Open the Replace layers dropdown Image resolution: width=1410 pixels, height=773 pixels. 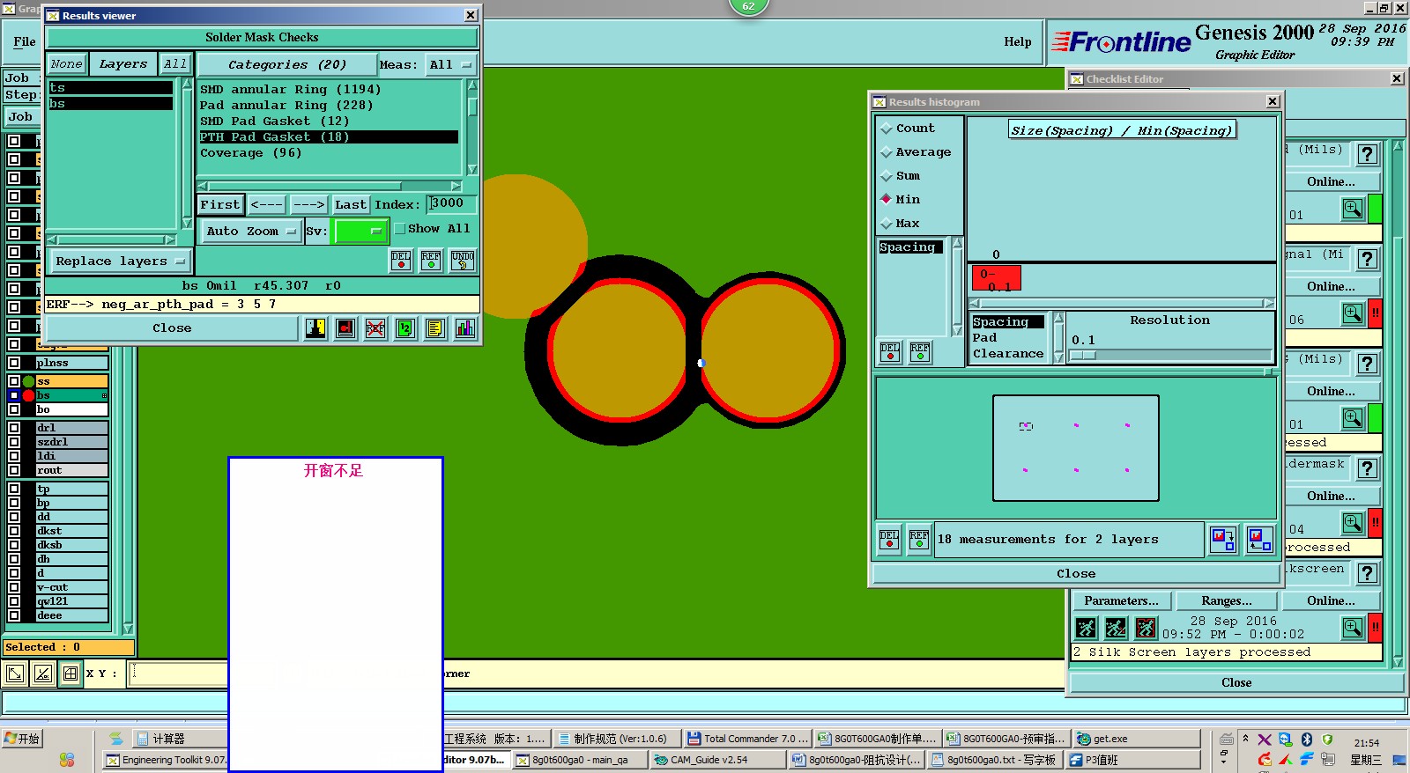click(120, 261)
